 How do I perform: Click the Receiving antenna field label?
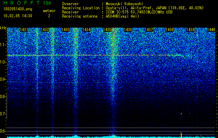pyautogui.click(x=80, y=16)
